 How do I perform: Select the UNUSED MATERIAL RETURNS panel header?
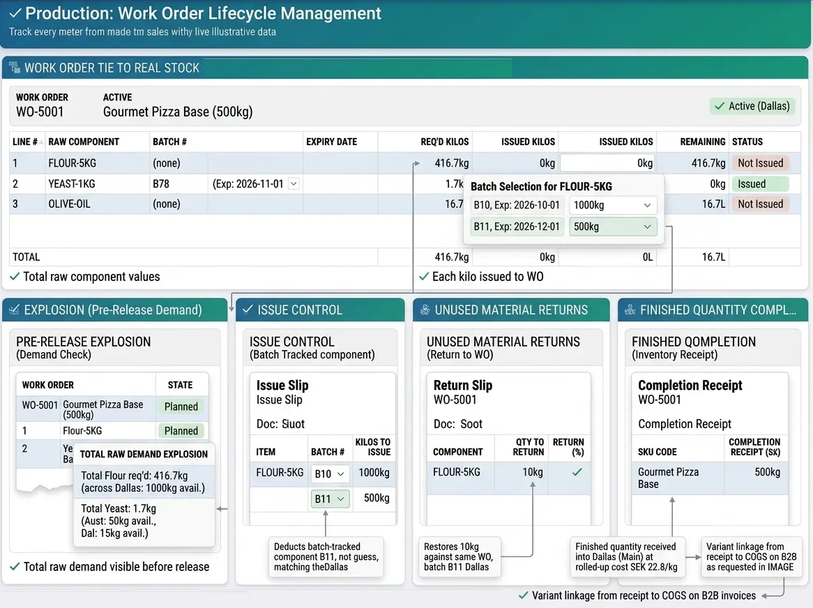tap(510, 310)
